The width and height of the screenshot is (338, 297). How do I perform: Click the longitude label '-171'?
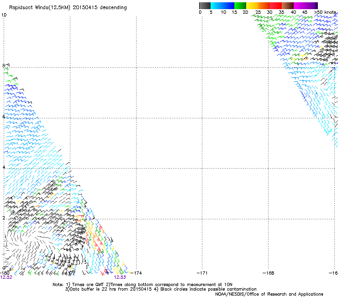click(x=202, y=273)
